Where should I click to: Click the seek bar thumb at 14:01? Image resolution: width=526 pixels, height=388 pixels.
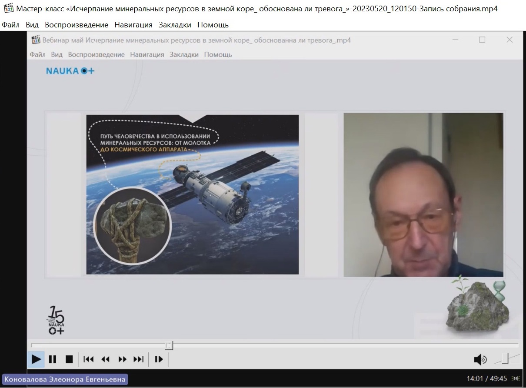tap(169, 345)
